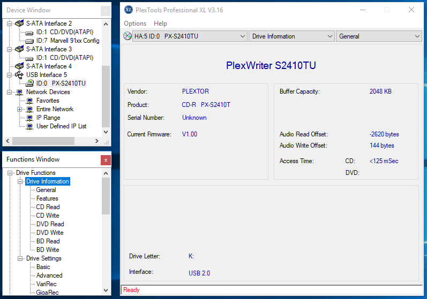
Task: Click the IP Range network icon
Action: pos(29,118)
